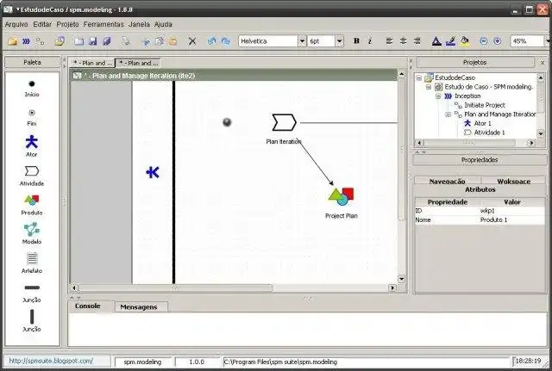Collapse the Inception tree node

click(x=438, y=96)
